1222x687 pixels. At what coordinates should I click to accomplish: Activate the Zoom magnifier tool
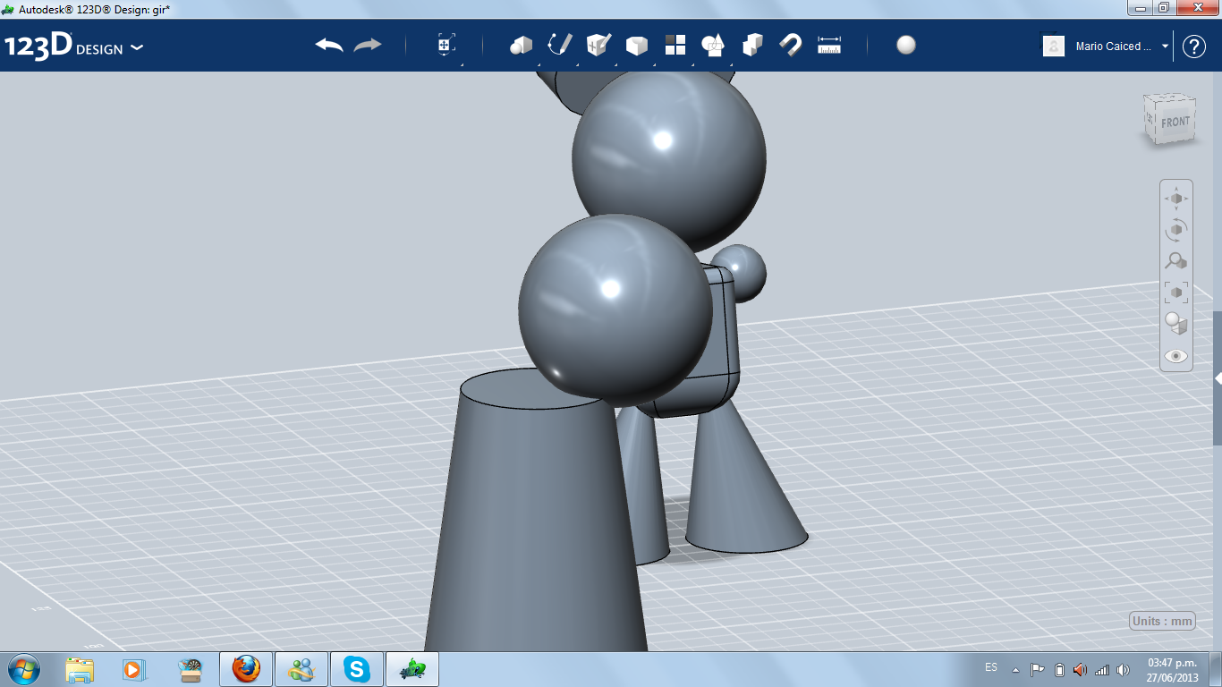1176,261
